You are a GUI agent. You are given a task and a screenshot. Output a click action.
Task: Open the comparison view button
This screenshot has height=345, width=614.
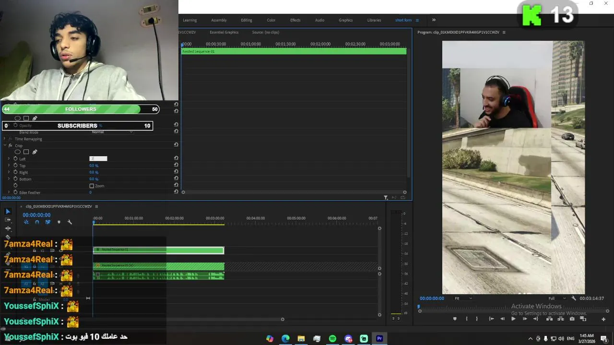click(583, 319)
